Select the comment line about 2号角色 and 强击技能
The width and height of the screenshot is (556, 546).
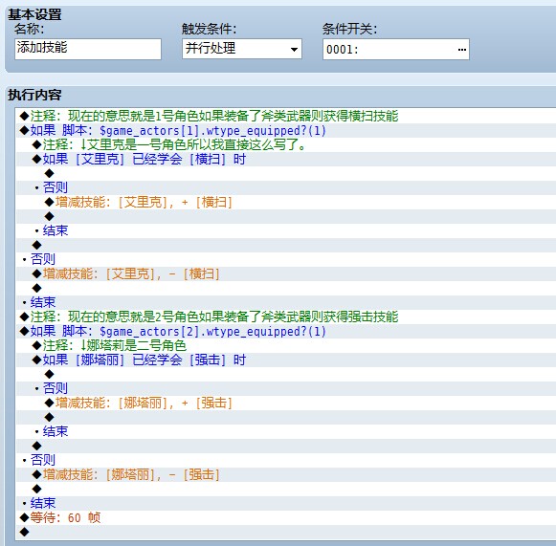(x=286, y=317)
